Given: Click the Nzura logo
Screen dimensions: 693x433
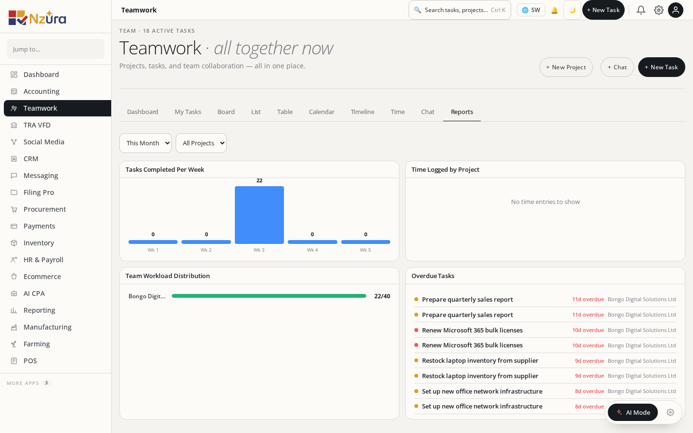Looking at the screenshot, I should click(x=38, y=17).
